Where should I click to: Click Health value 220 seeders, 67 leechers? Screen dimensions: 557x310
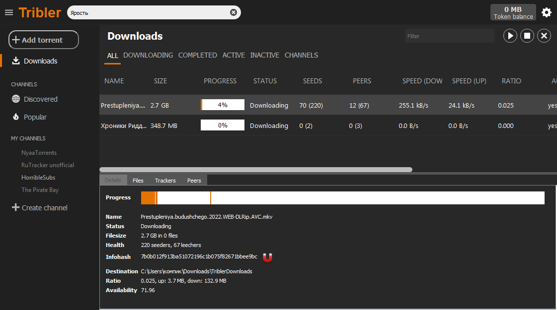click(171, 245)
